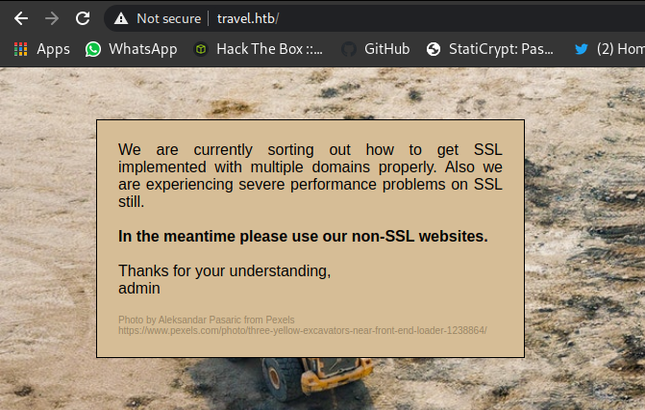645x410 pixels.
Task: Click the bold non-SSL websites sentence
Action: pos(303,236)
